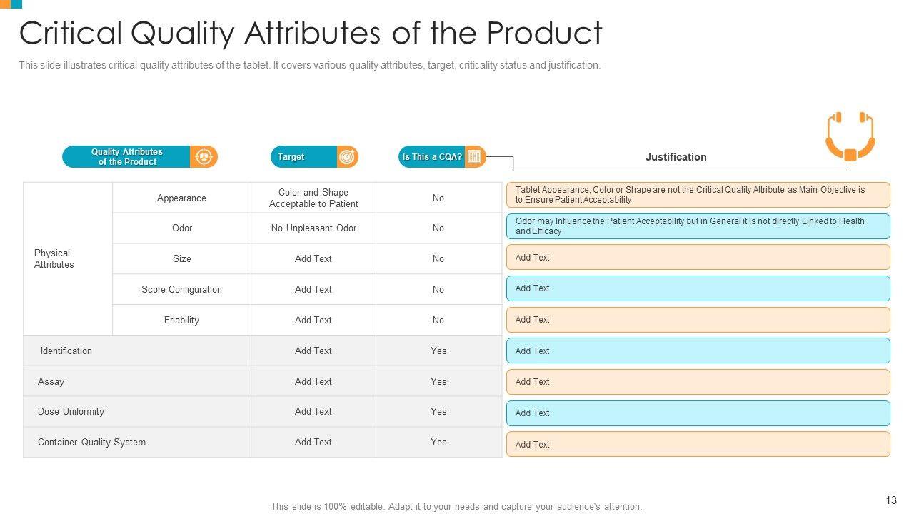Click the No Unpleasant Odor target cell
This screenshot has height=514, width=914.
click(x=313, y=228)
